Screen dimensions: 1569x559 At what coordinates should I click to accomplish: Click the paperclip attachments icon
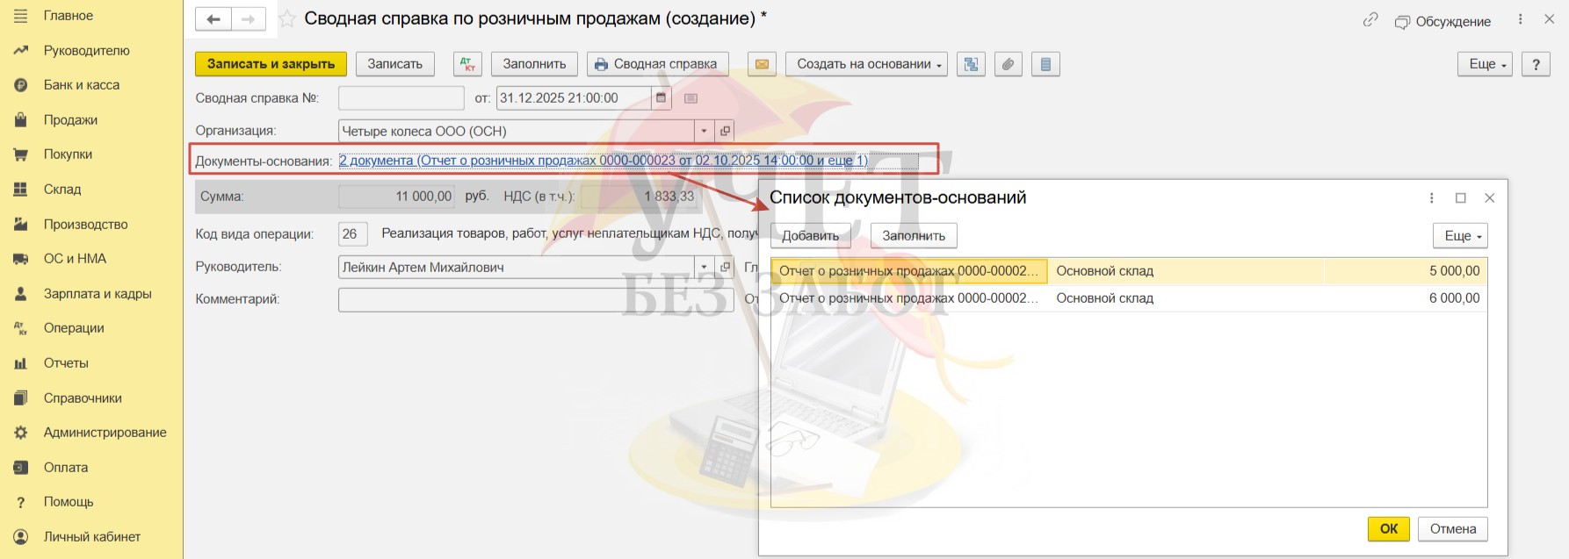(x=1009, y=64)
